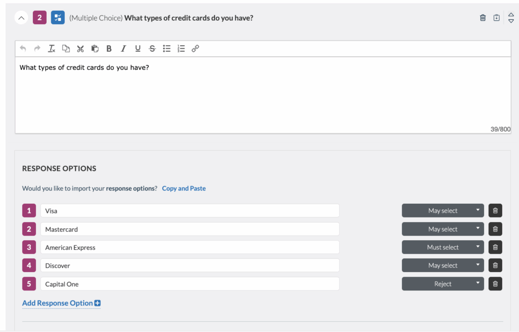Collapse question 2 with the chevron

(x=21, y=17)
